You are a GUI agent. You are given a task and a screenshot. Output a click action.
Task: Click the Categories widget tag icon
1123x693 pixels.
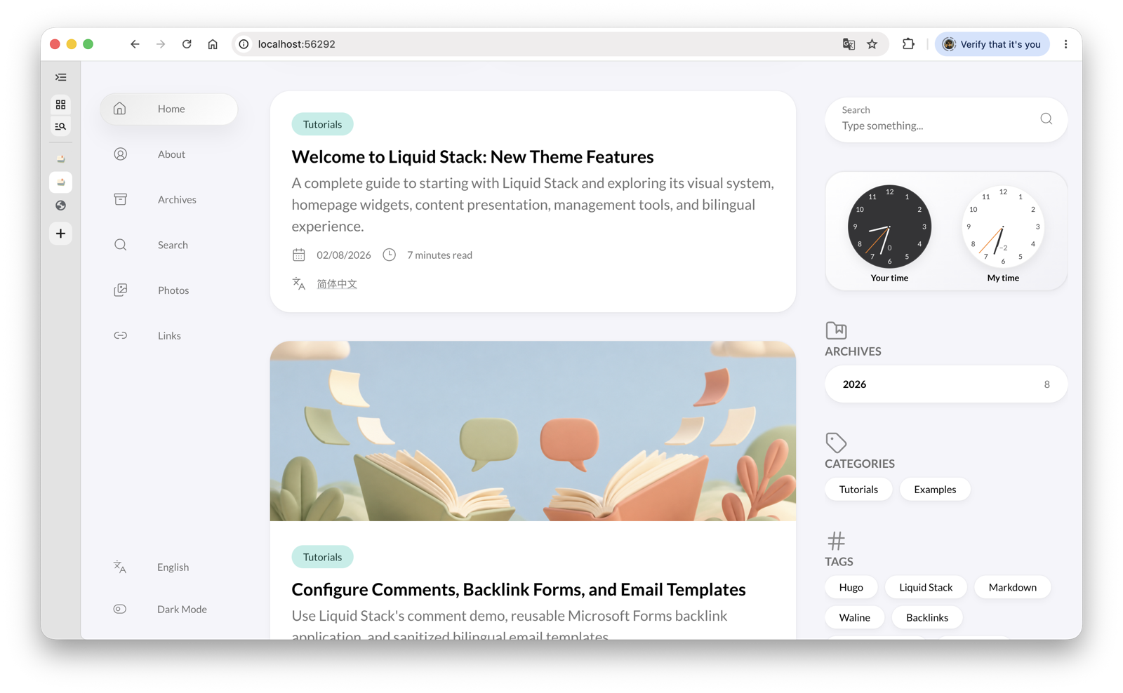(x=836, y=443)
